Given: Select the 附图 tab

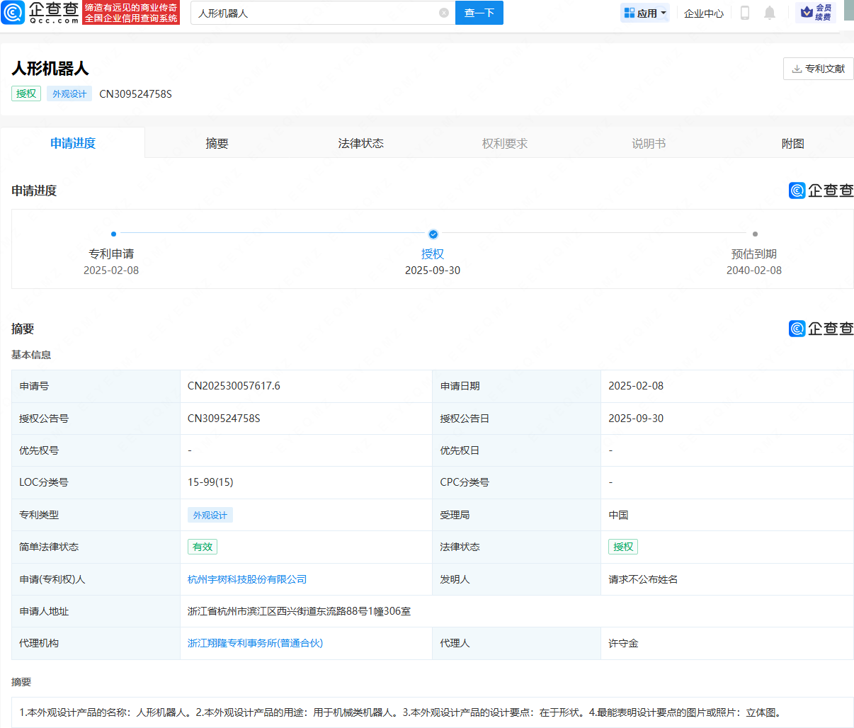Looking at the screenshot, I should 792,143.
